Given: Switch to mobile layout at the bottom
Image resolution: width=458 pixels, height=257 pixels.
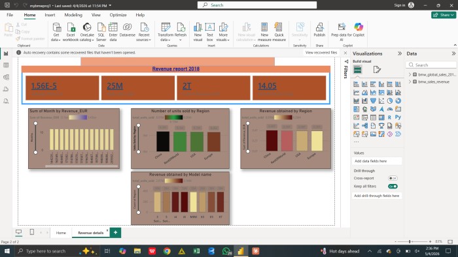Looking at the screenshot, I should (32, 232).
